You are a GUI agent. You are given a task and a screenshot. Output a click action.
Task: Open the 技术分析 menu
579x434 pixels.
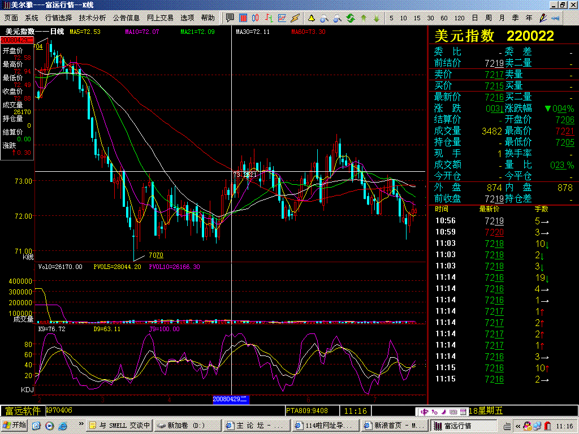click(x=92, y=18)
